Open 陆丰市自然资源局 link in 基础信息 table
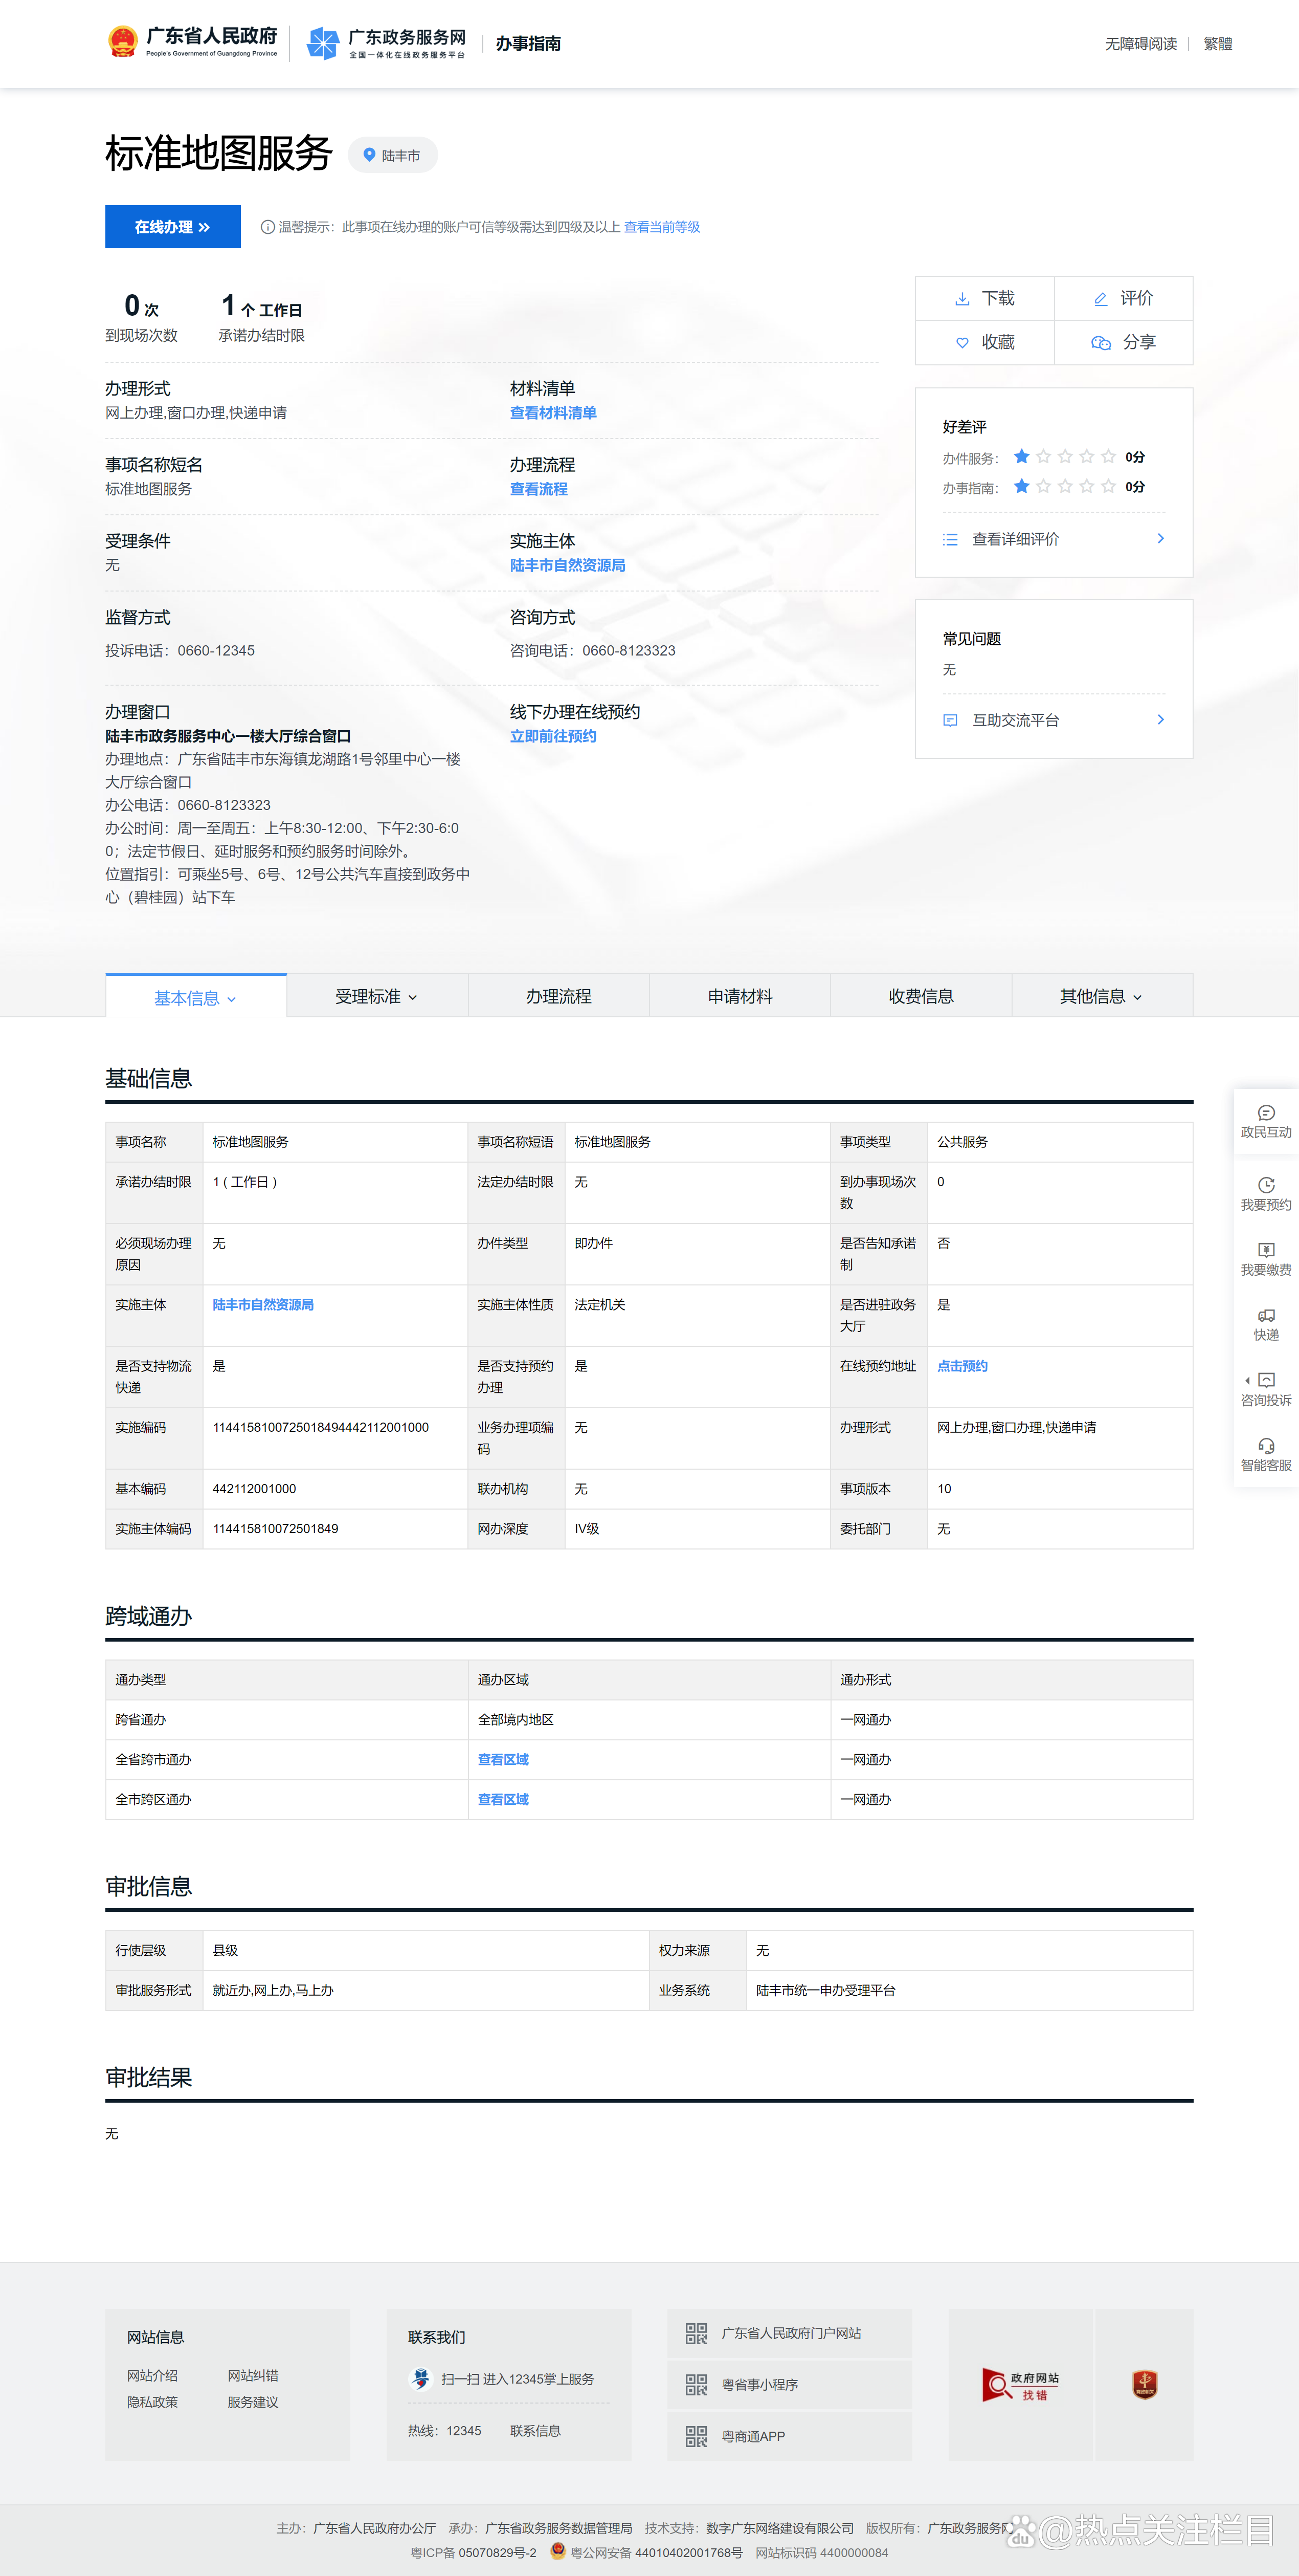The height and width of the screenshot is (2576, 1299). (263, 1304)
